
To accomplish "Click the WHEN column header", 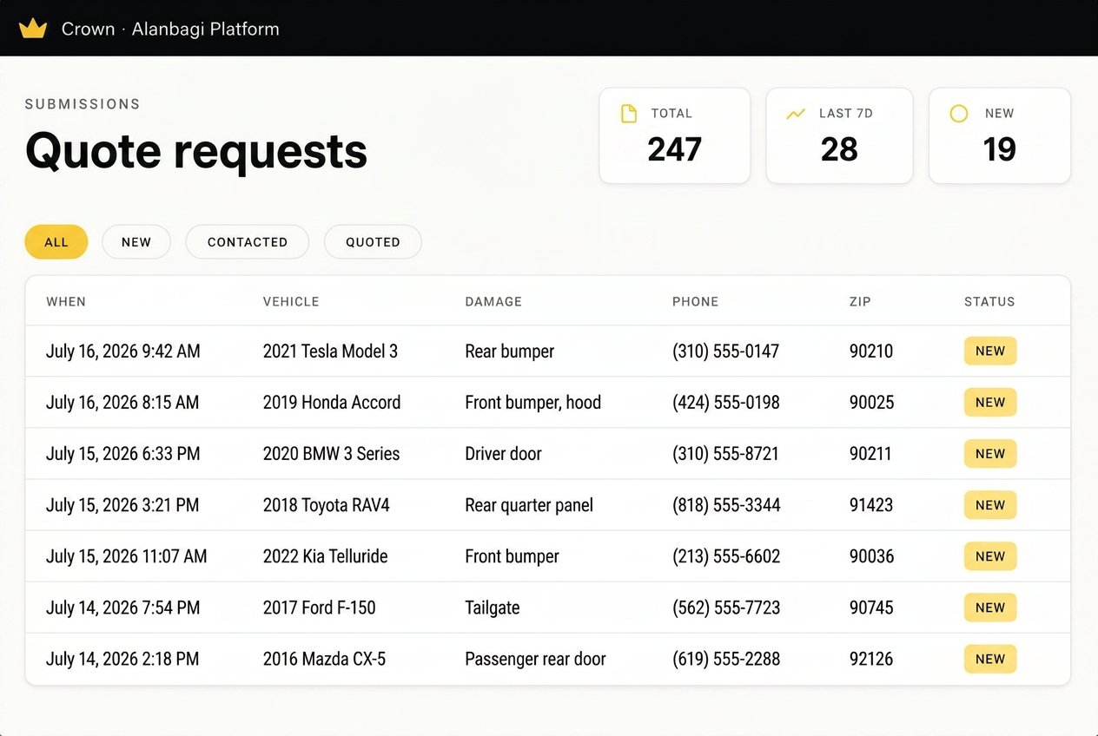I will tap(66, 302).
